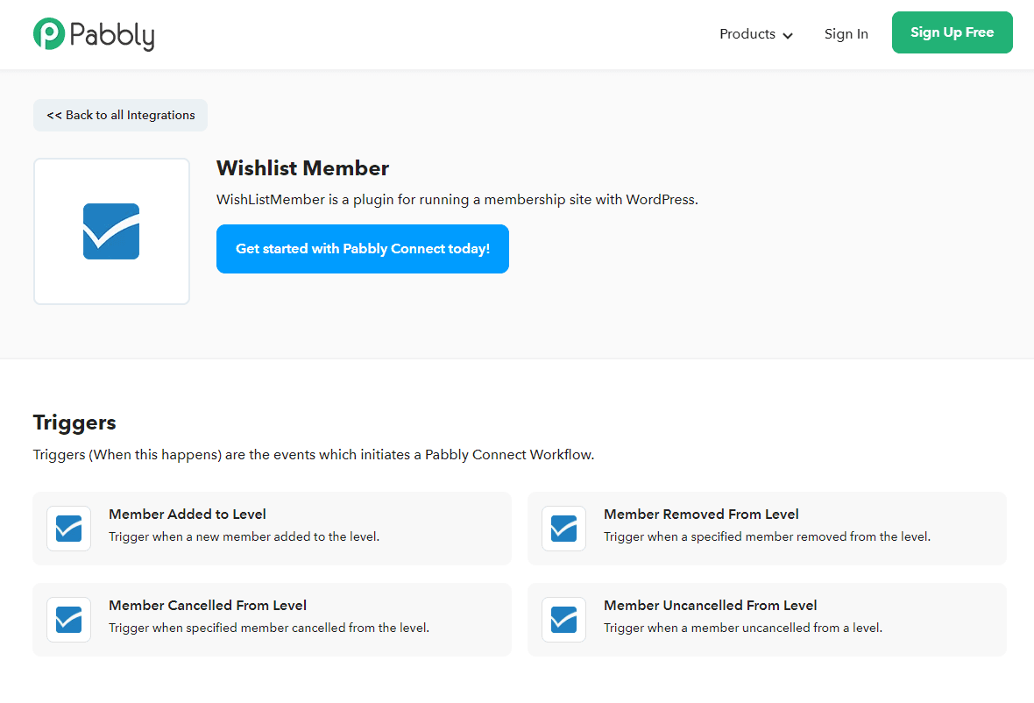Click Get started with Pabbly Connect today
The height and width of the screenshot is (703, 1034).
[x=363, y=249]
